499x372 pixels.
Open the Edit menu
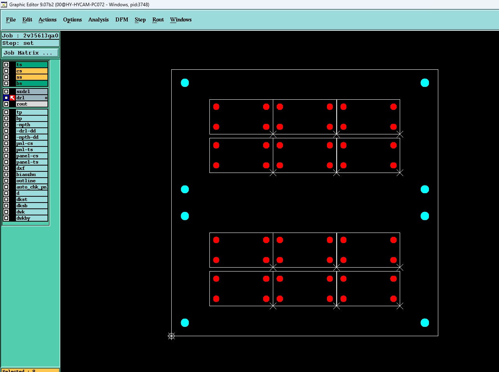point(27,19)
